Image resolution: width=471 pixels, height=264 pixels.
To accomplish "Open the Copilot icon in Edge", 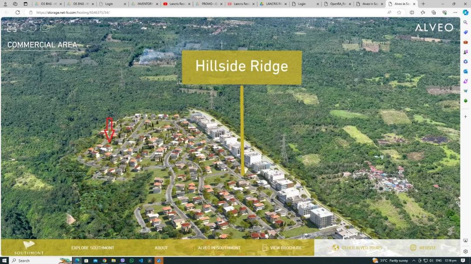I will click(466, 13).
